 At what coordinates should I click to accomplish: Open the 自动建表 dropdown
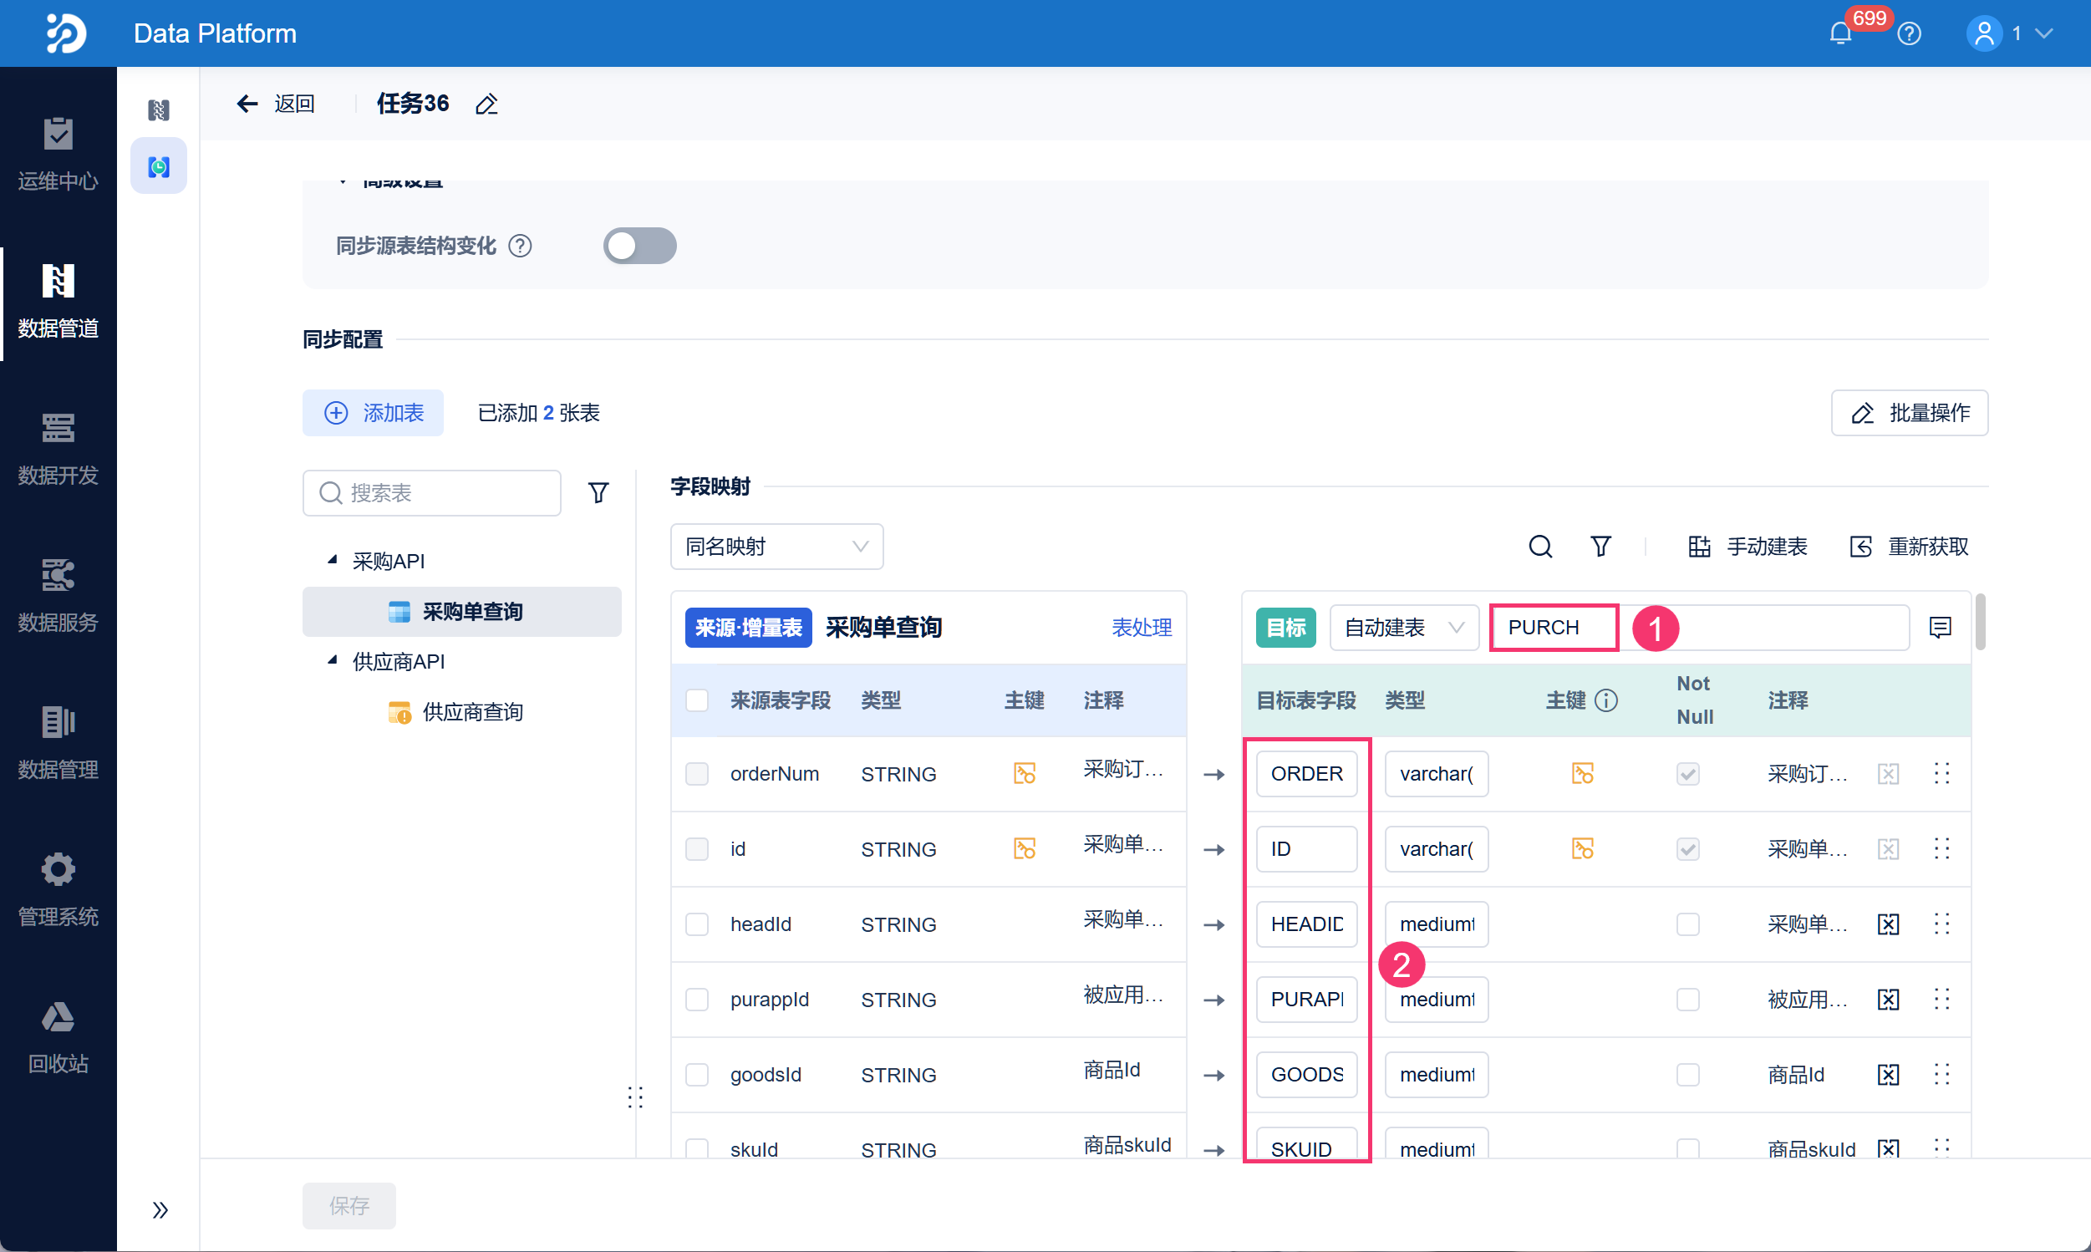click(1402, 628)
